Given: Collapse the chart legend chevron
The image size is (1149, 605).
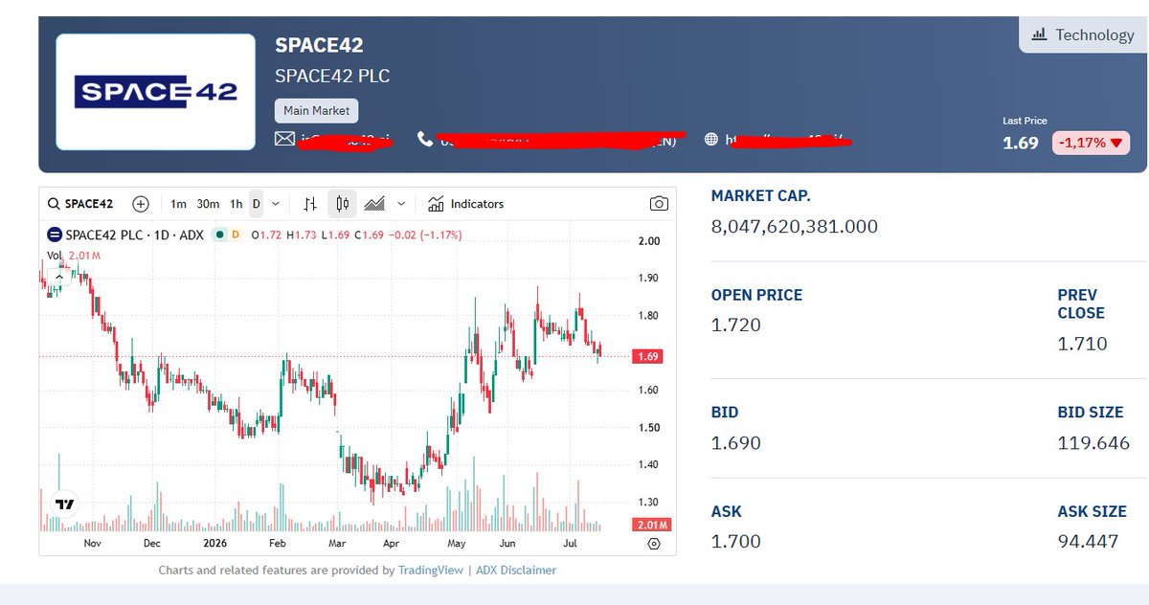Looking at the screenshot, I should click(59, 276).
